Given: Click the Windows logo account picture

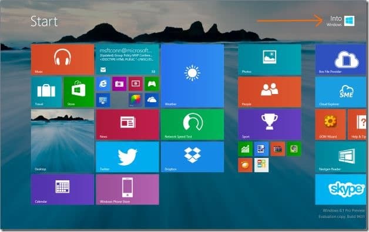Looking at the screenshot, I should click(350, 21).
